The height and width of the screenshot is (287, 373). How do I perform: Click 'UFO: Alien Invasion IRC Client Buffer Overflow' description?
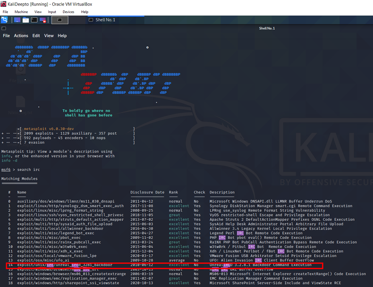click(x=262, y=260)
